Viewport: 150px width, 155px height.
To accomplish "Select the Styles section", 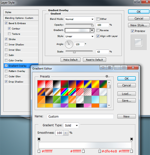I will point(21,12).
